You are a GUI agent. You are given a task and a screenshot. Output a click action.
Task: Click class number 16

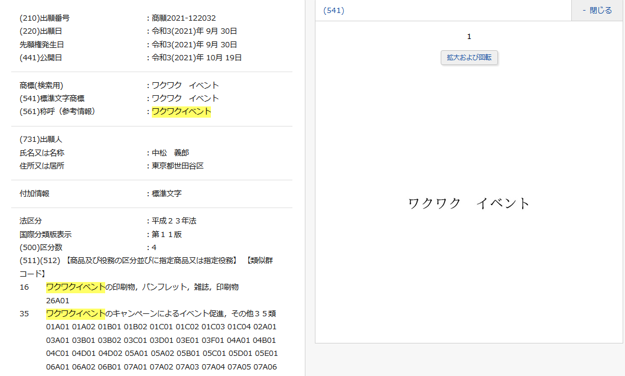(x=24, y=287)
